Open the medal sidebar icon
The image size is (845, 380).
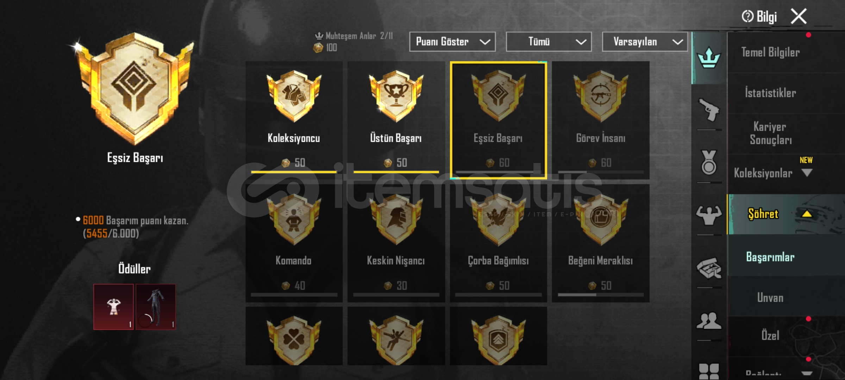click(709, 163)
